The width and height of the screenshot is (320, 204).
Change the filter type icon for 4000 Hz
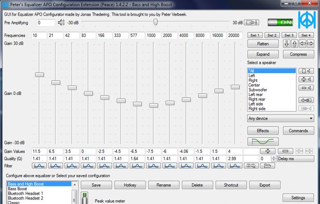(x=186, y=166)
